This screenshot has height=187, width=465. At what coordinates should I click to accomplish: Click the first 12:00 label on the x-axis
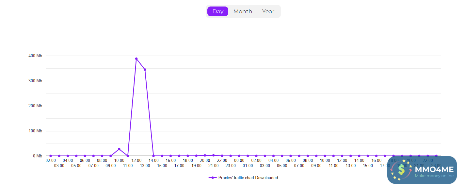[136, 161]
